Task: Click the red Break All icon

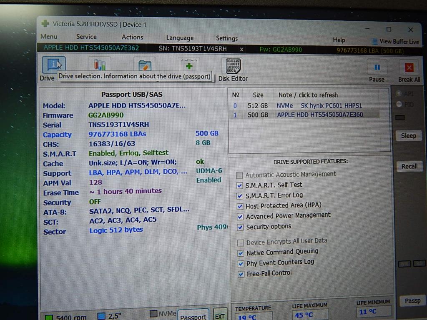Action: click(409, 68)
